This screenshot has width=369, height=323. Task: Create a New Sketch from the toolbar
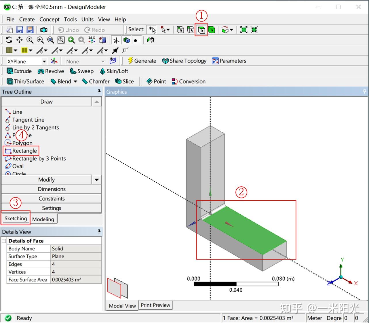pos(112,61)
